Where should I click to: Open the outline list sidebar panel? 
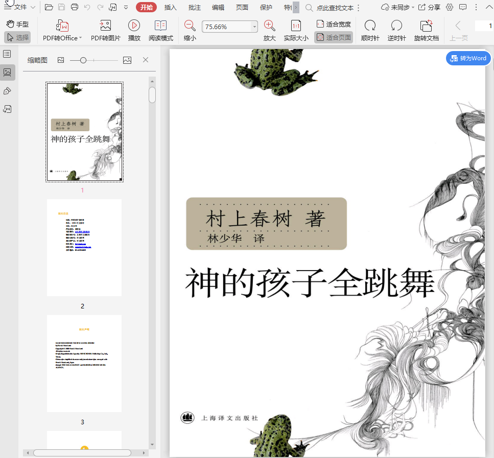(x=7, y=54)
